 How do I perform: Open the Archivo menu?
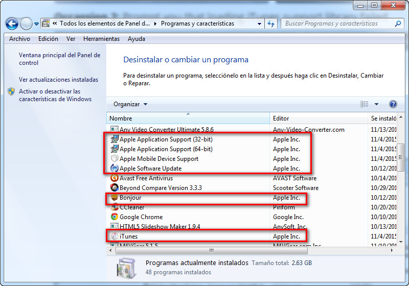tap(19, 39)
